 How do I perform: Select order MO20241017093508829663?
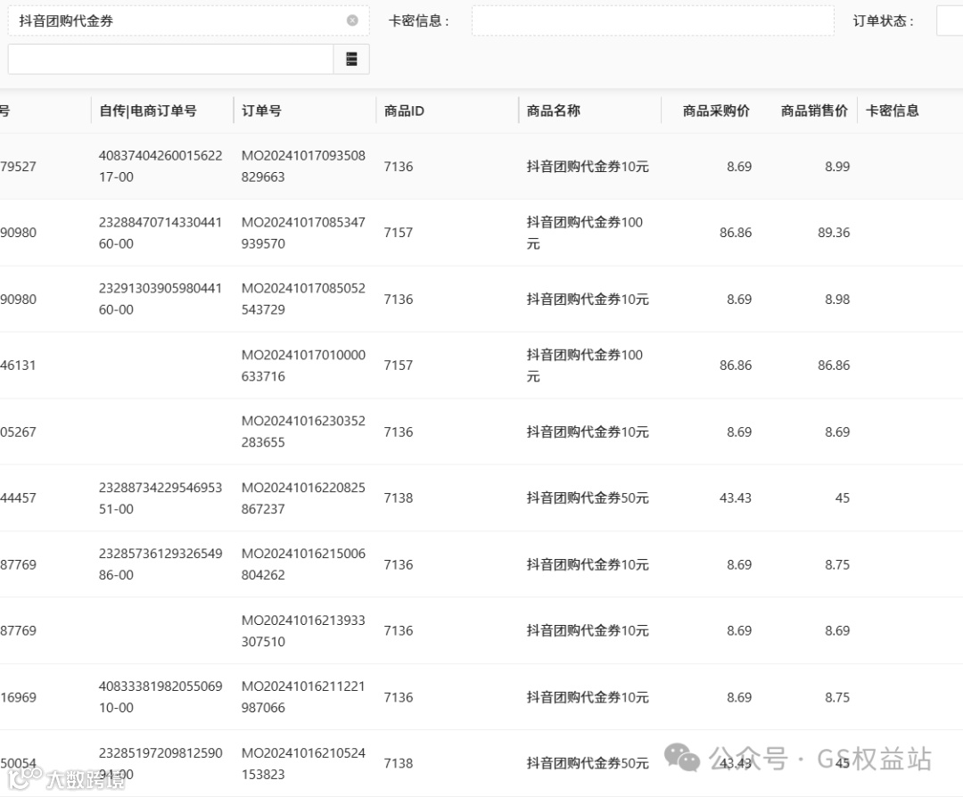point(303,167)
